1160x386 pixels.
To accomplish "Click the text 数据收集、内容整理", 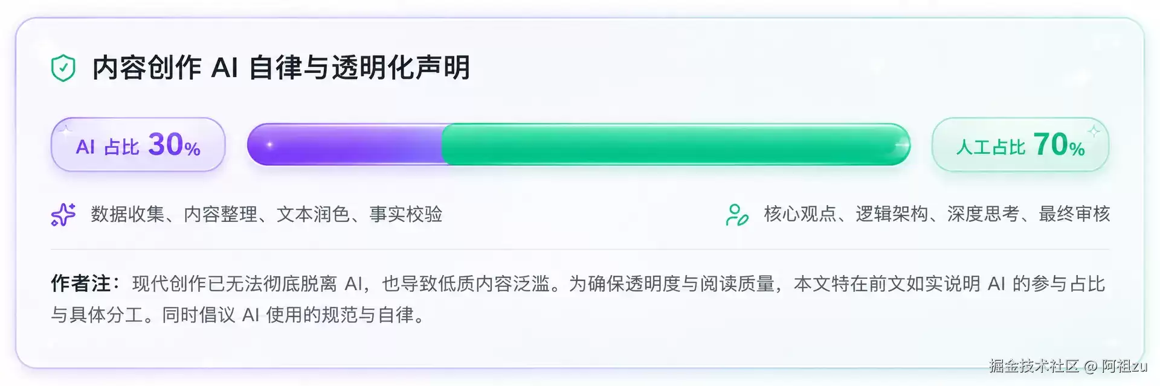I will [x=174, y=214].
